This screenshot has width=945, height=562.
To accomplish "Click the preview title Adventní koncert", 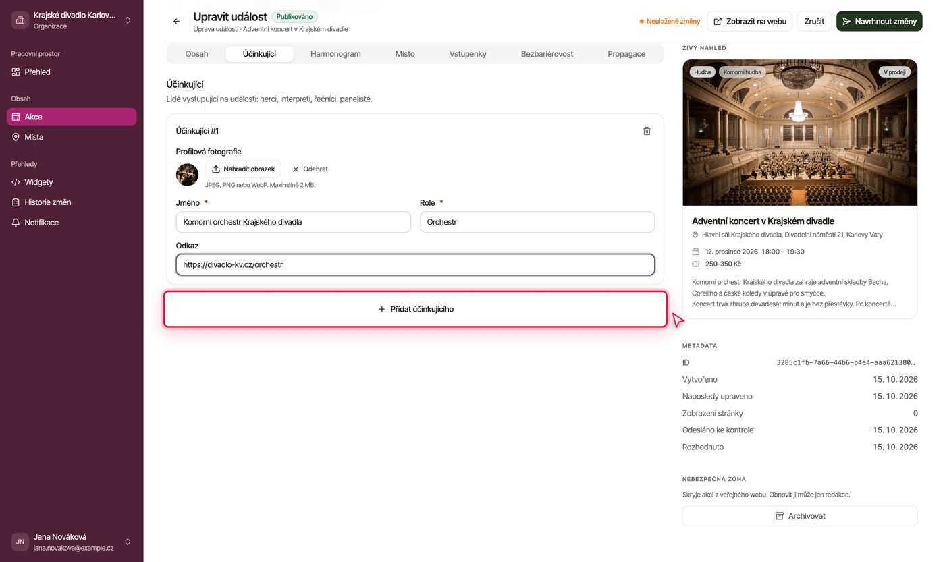I will [763, 221].
